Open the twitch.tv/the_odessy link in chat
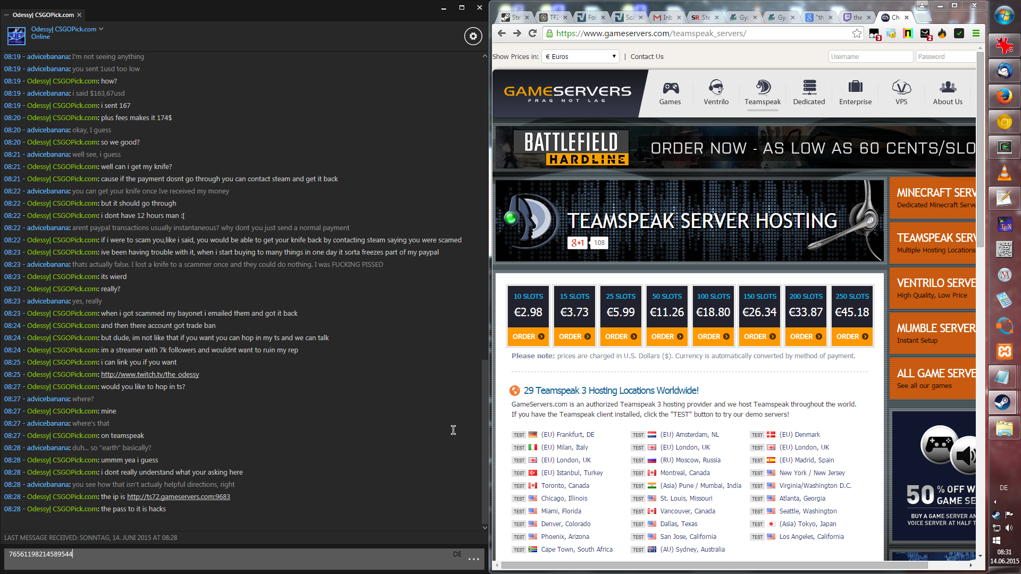 point(150,375)
